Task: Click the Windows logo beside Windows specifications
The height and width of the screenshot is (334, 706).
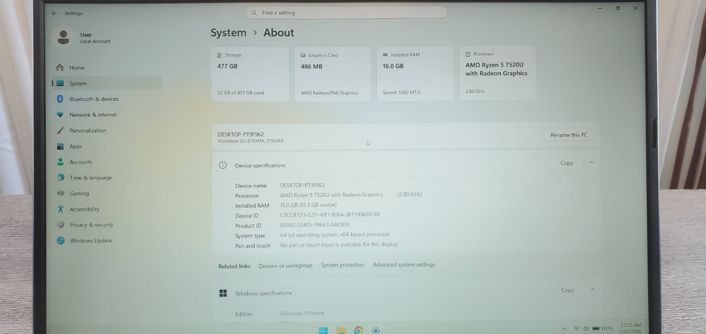Action: pyautogui.click(x=223, y=293)
